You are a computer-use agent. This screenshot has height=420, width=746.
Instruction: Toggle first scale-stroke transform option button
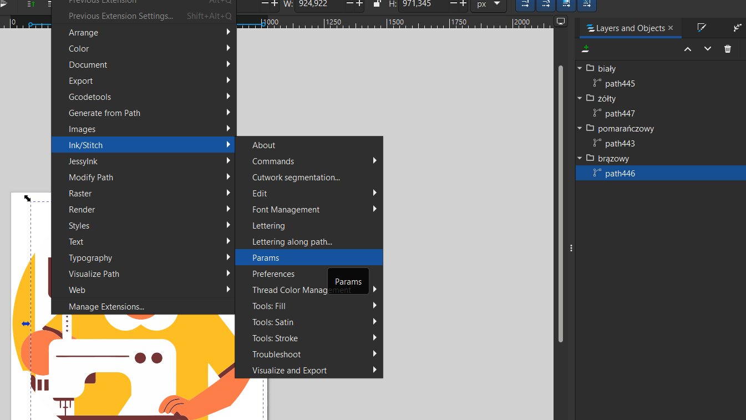point(525,5)
